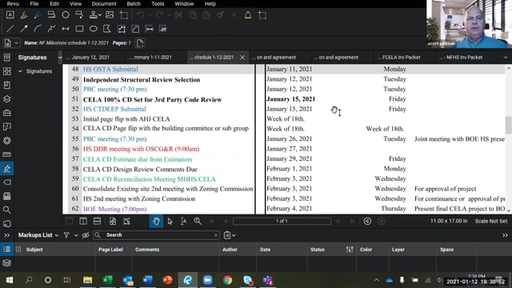This screenshot has width=512, height=288.
Task: Expand the left sidebar double chevron
Action: coord(7,235)
